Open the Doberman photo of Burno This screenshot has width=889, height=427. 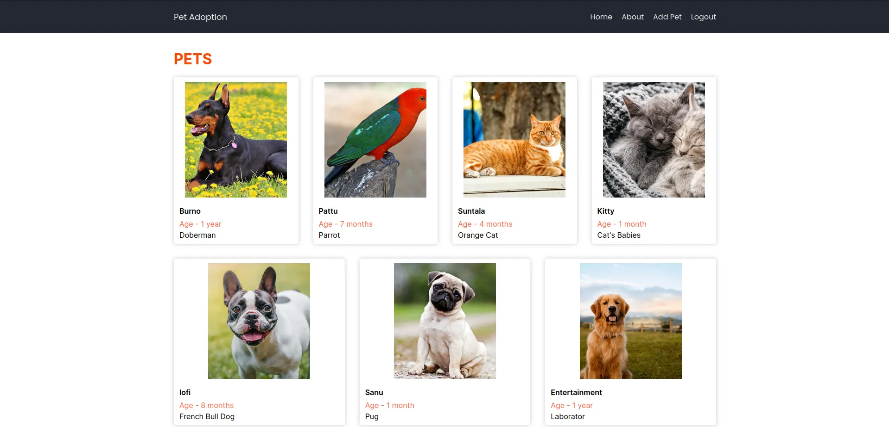[235, 140]
